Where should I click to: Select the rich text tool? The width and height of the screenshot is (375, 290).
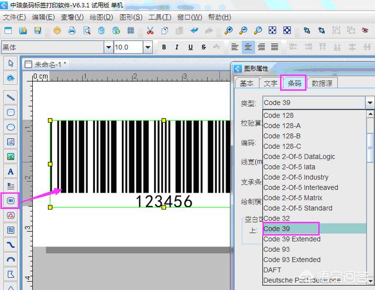[x=11, y=186]
